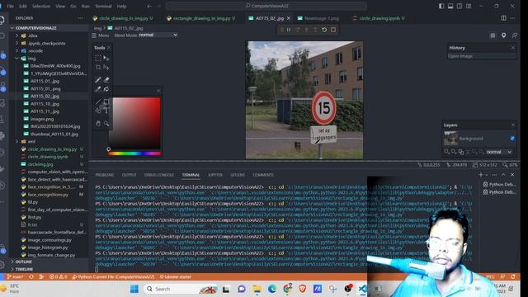Select the brush tool
The height and width of the screenshot is (297, 528).
(x=98, y=80)
